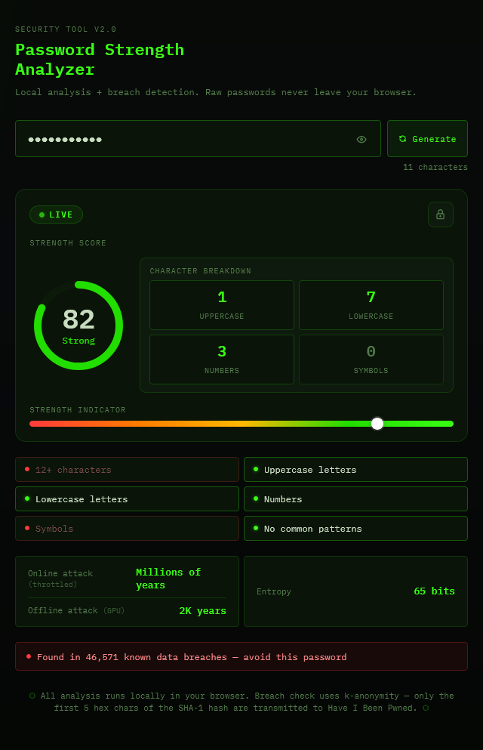Screen dimensions: 483x750
Task: Click the "CHARACTER BREAKDOWN" heading
Action: pyautogui.click(x=200, y=270)
